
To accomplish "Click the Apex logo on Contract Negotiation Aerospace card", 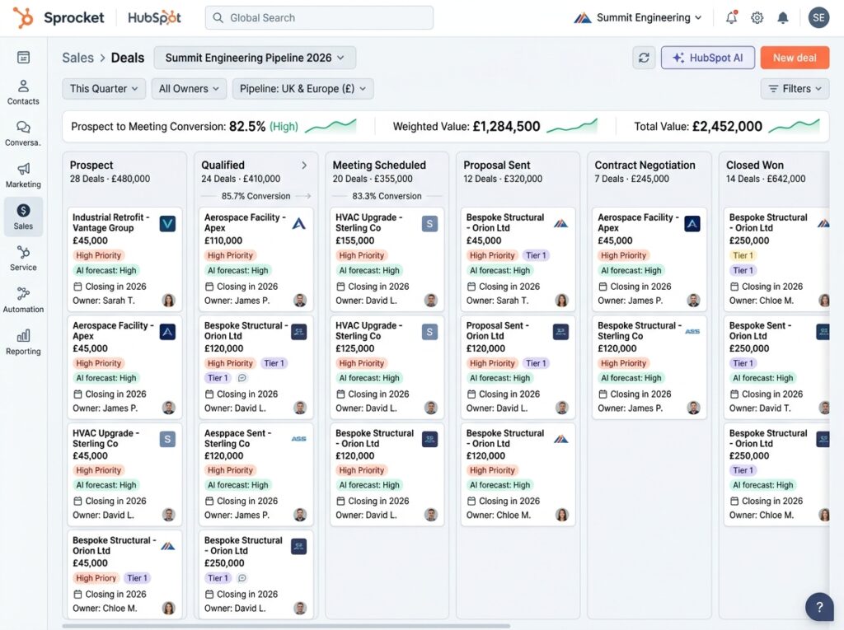I will [x=692, y=223].
